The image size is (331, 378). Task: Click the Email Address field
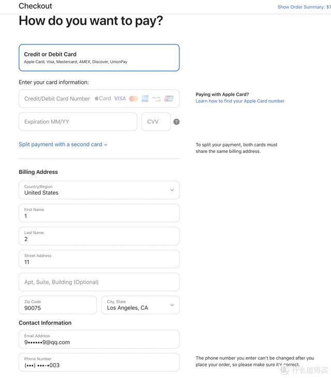click(99, 339)
